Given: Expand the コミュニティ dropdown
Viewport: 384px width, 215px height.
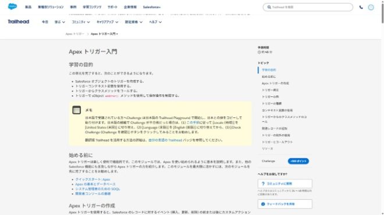Looking at the screenshot, I should click(x=81, y=22).
